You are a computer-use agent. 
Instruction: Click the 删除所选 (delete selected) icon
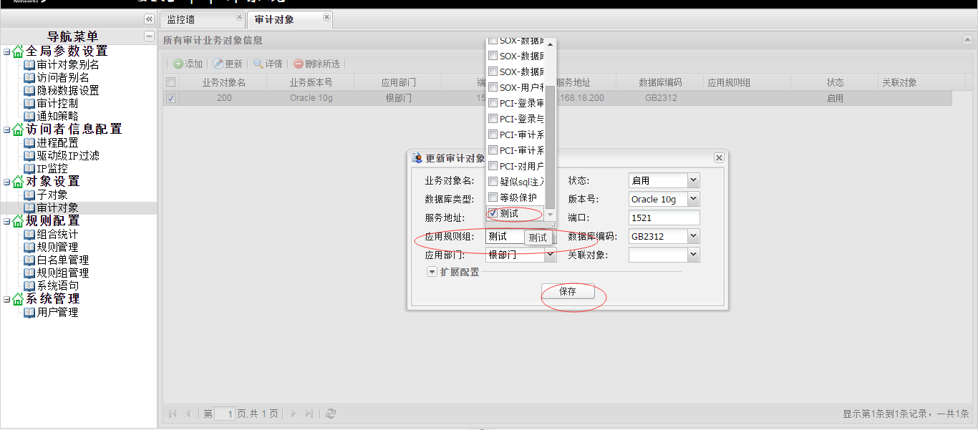click(299, 64)
